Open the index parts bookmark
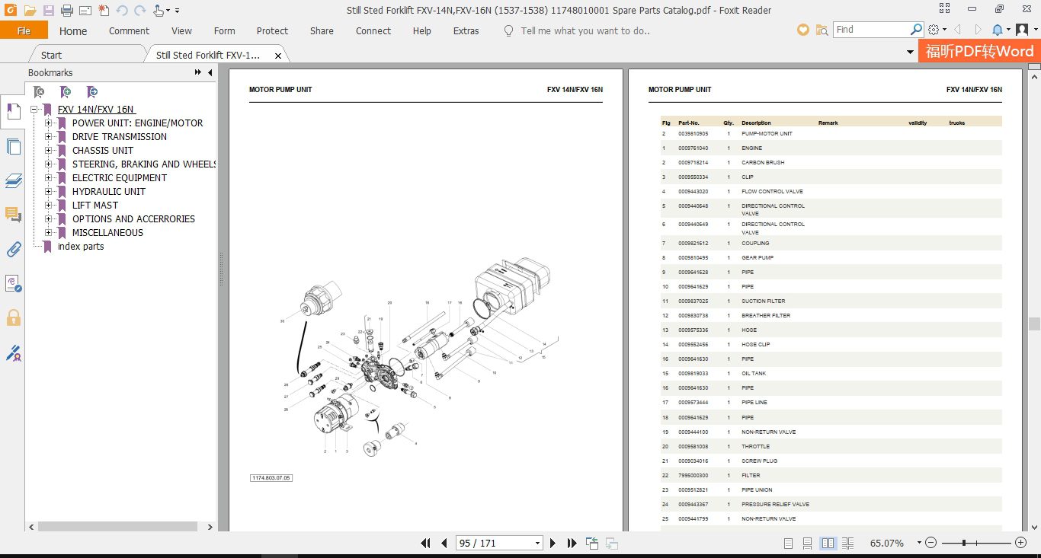The width and height of the screenshot is (1041, 558). tap(81, 247)
